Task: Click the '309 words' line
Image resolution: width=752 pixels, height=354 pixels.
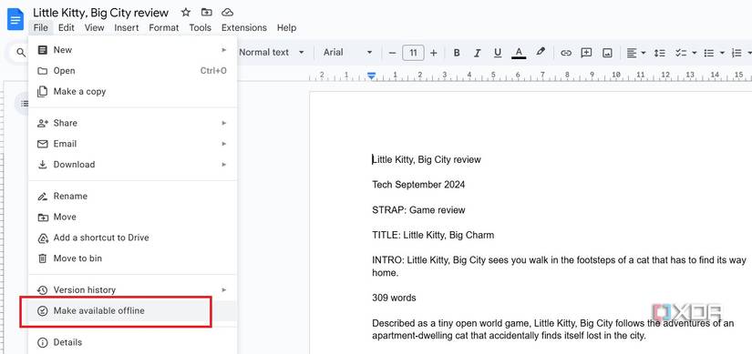Action: pyautogui.click(x=394, y=298)
